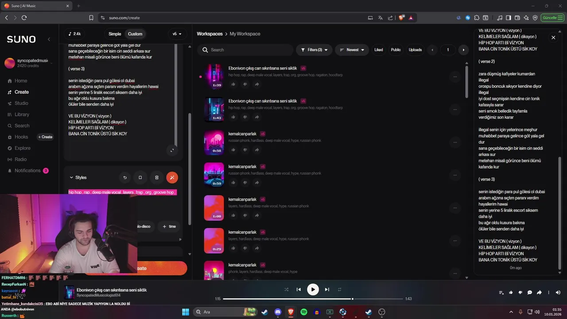Switch to Custom creation mode
This screenshot has height=319, width=567.
pyautogui.click(x=135, y=34)
